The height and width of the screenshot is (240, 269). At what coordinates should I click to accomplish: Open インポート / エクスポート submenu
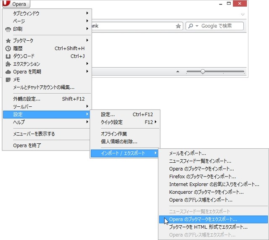(124, 153)
